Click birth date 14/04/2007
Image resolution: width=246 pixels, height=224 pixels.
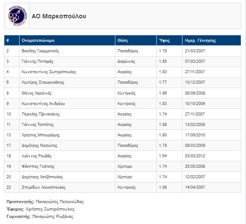tap(195, 187)
